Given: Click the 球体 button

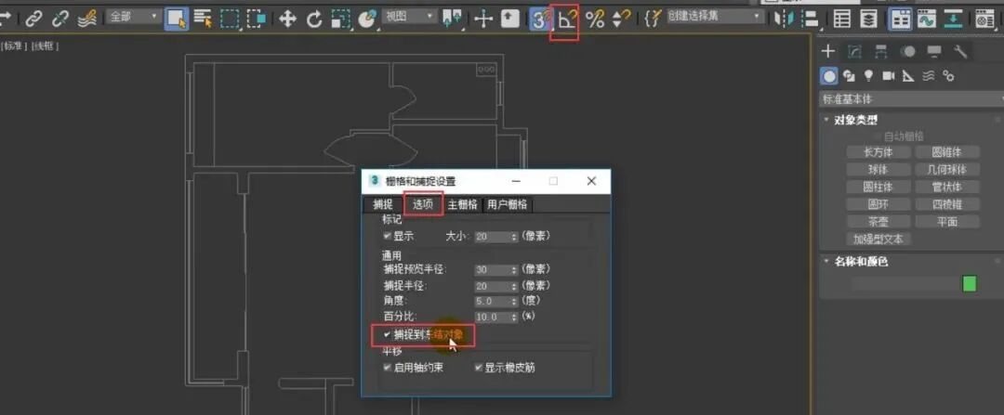Looking at the screenshot, I should coord(878,170).
